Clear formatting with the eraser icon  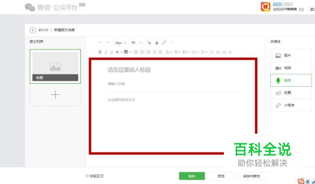pos(149,43)
